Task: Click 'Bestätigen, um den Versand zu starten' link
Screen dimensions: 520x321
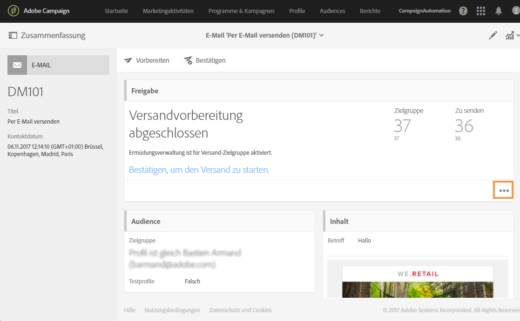Action: pos(199,170)
